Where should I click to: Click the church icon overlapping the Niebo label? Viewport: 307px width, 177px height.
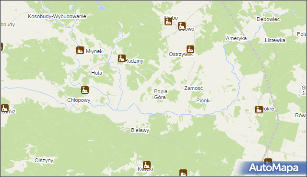[168, 22]
